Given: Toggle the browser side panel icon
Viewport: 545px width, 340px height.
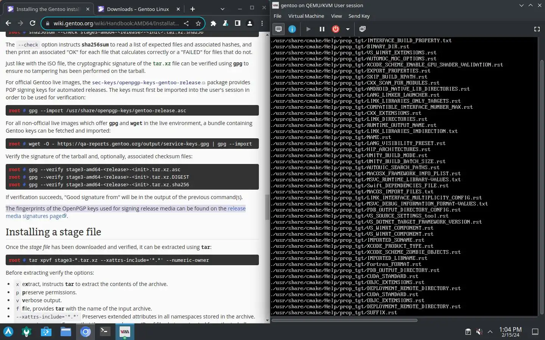Looking at the screenshot, I should pos(238,23).
